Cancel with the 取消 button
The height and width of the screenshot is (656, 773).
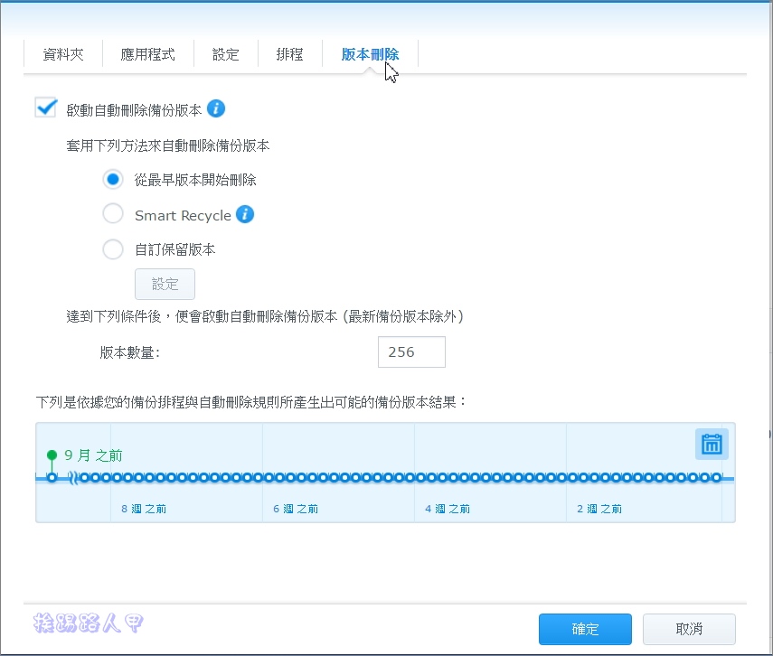(x=689, y=629)
